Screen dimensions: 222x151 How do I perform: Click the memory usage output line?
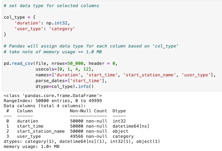pos(32,147)
